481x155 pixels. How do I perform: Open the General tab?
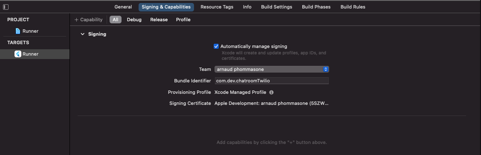click(123, 7)
